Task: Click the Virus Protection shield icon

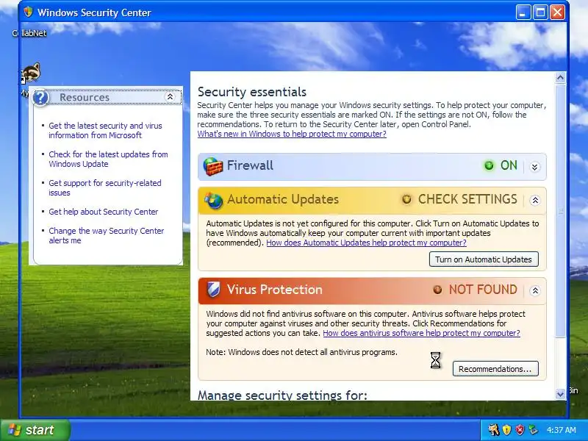Action: 213,290
